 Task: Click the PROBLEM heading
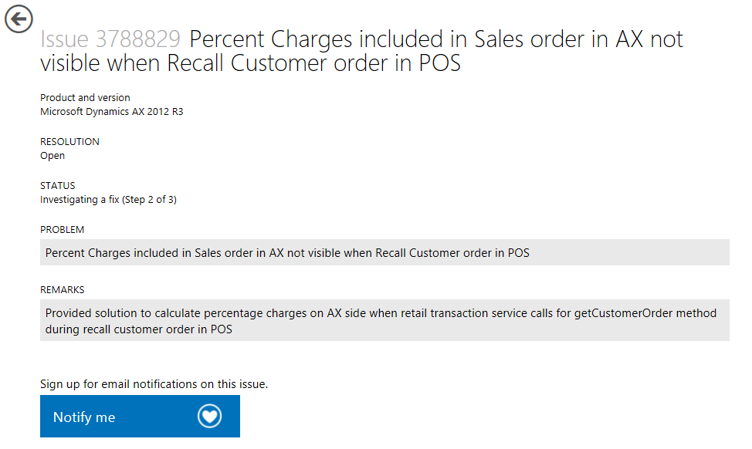pyautogui.click(x=62, y=230)
